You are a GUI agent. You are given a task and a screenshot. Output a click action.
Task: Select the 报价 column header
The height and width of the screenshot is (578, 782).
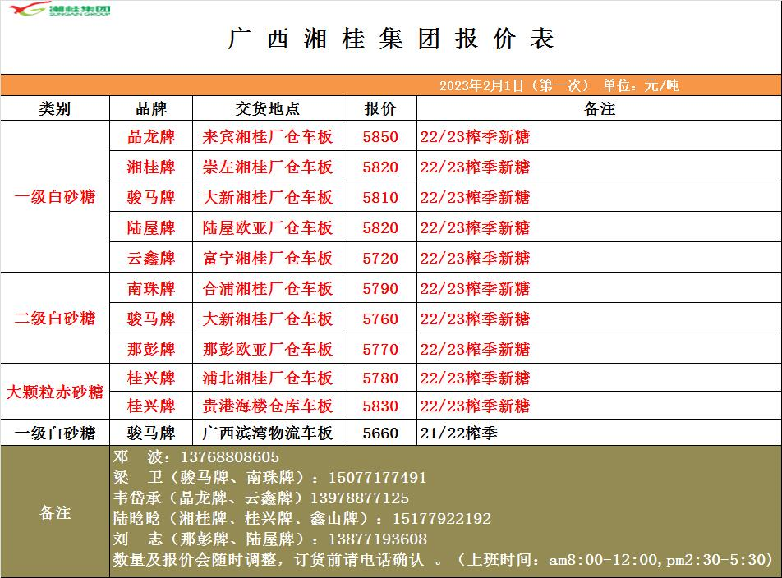coord(379,109)
